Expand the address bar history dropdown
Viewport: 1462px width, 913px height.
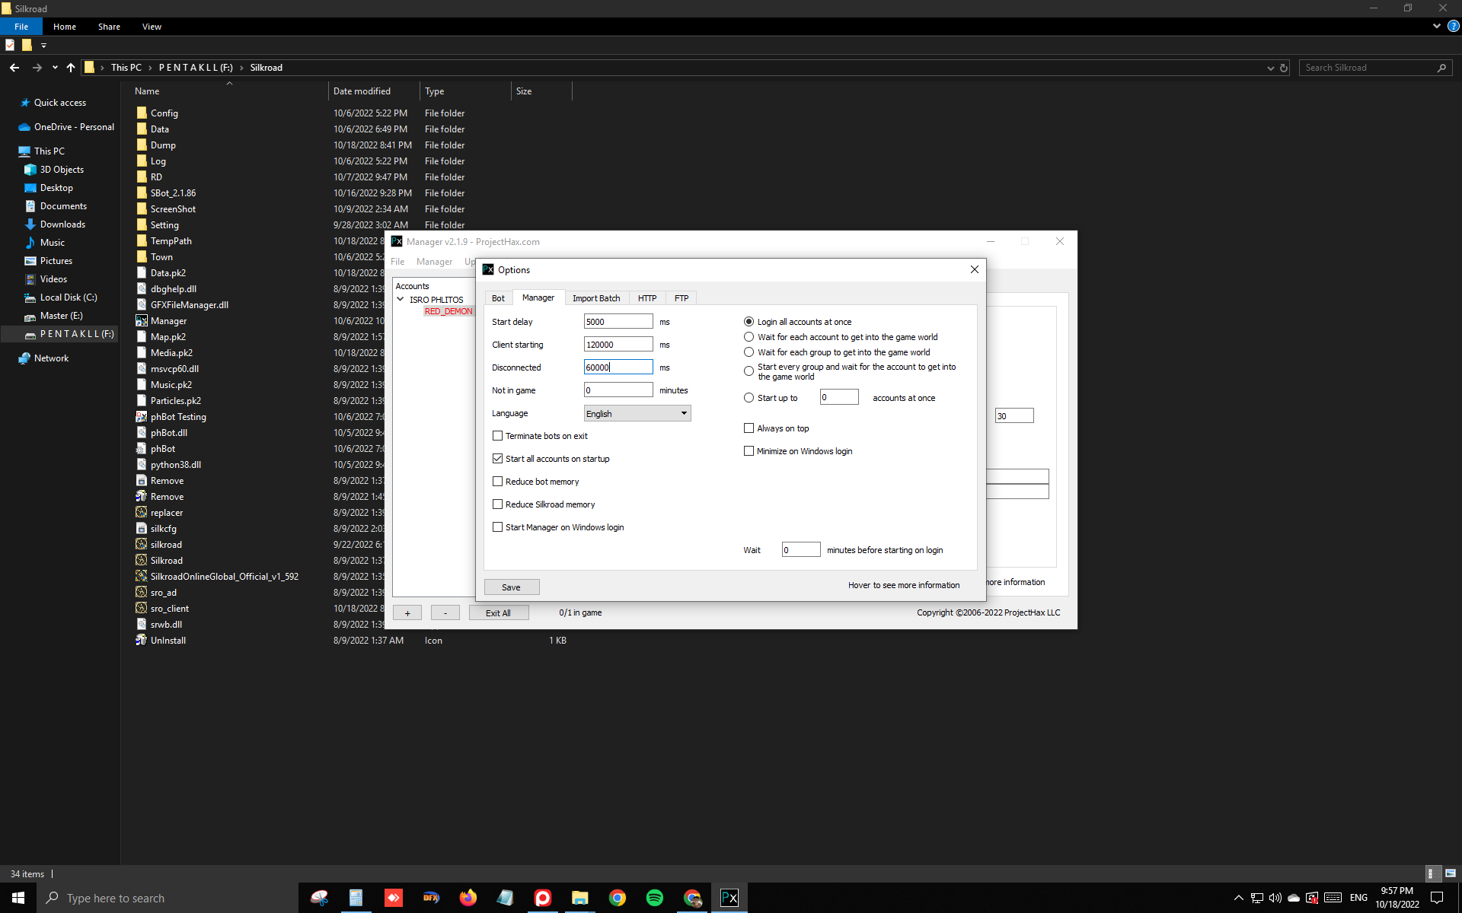[x=1270, y=68]
